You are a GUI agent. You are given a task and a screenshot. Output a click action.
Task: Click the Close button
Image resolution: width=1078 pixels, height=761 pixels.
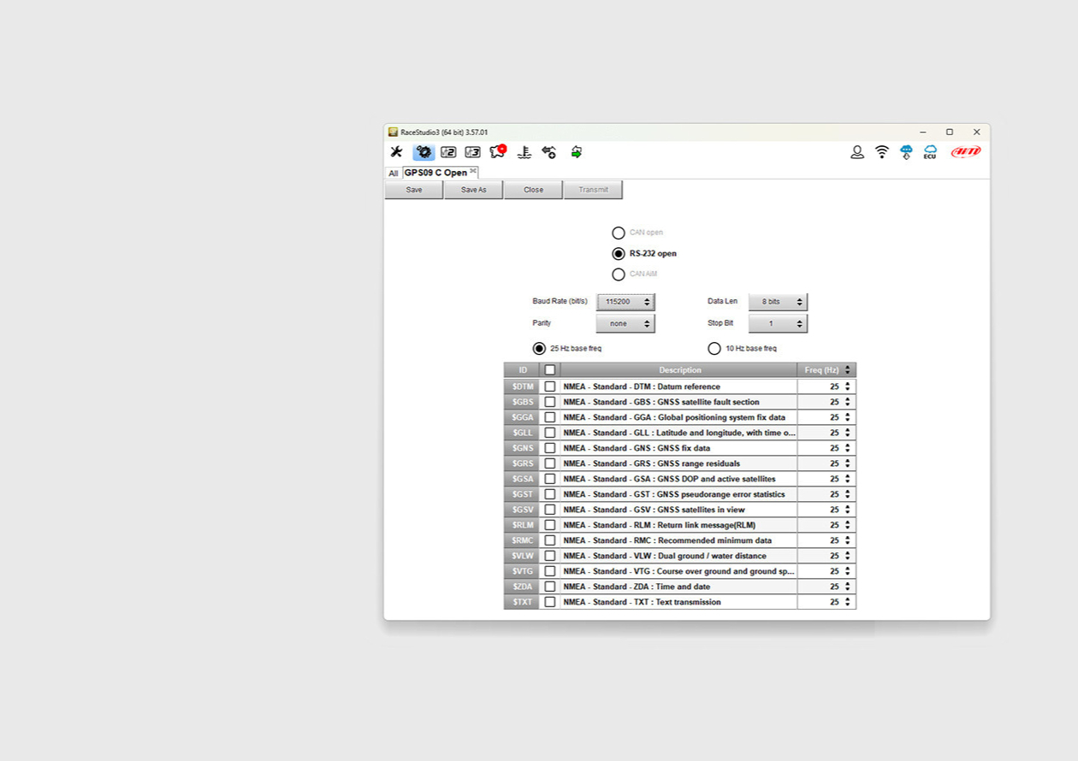coord(534,190)
